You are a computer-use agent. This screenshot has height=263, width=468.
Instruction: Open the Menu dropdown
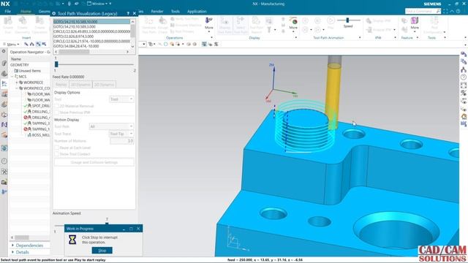[12, 44]
